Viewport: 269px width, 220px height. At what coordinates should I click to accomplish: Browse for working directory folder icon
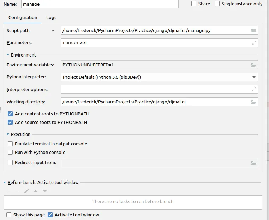tap(253, 102)
